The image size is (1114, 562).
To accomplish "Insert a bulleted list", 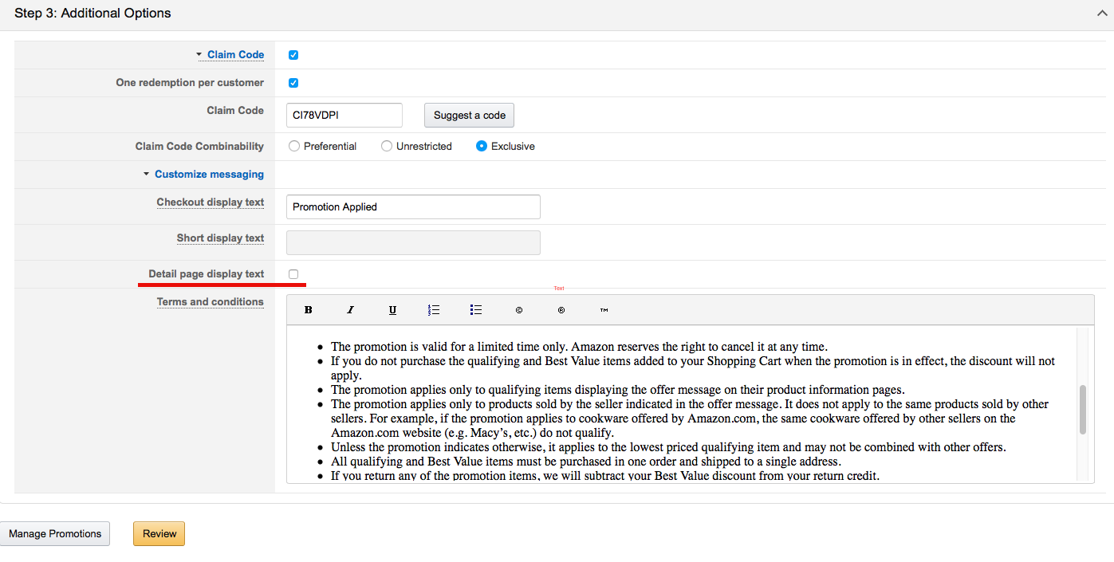I will point(476,310).
